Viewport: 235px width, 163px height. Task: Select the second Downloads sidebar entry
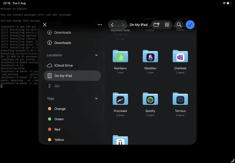(x=72, y=43)
